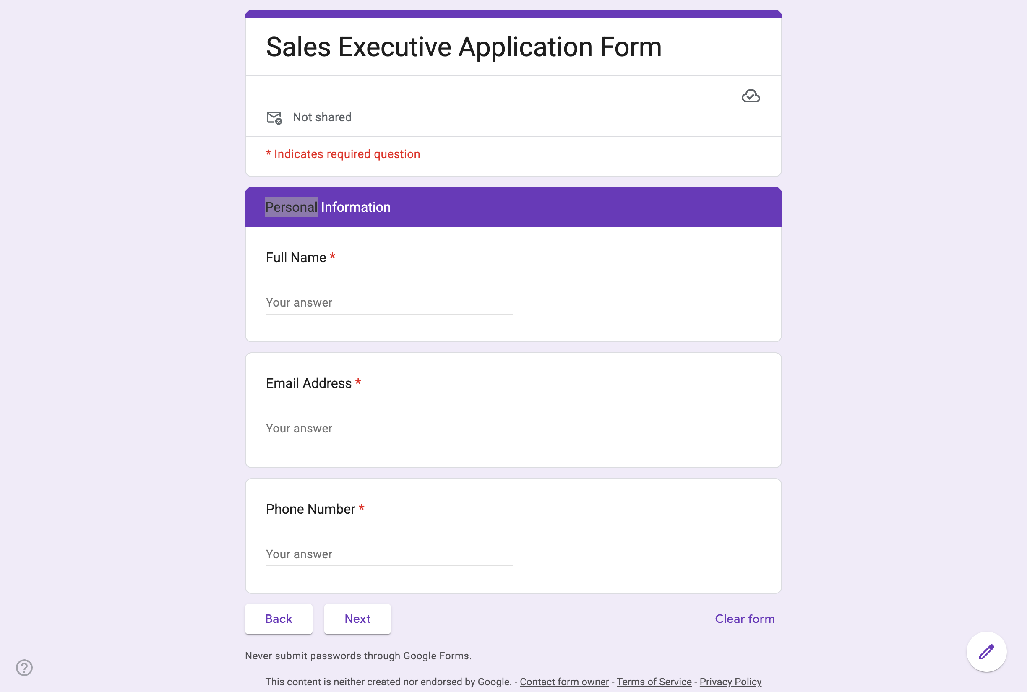Click the Full Name answer field
1027x692 pixels.
[x=388, y=303]
